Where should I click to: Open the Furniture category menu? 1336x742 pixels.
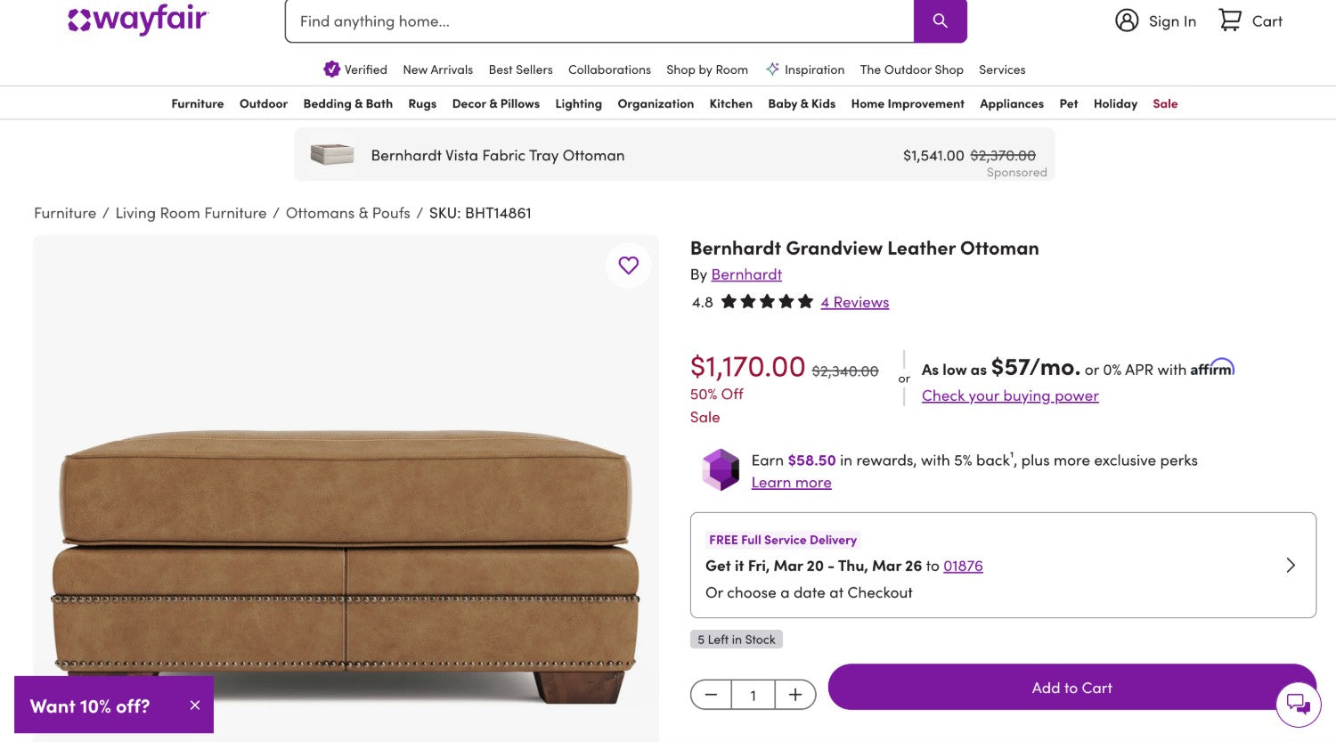point(198,103)
